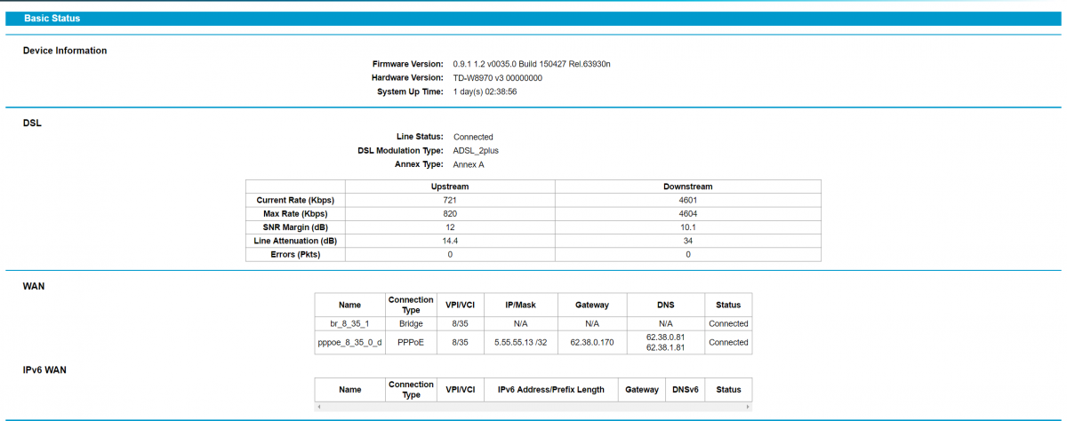
Task: Click the Line Attenuation (dB) row label
Action: click(x=295, y=242)
